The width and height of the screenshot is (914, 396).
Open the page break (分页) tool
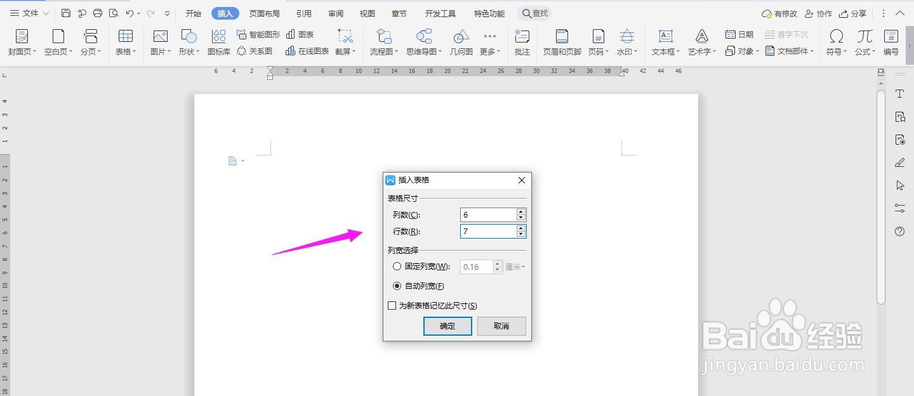[x=91, y=43]
